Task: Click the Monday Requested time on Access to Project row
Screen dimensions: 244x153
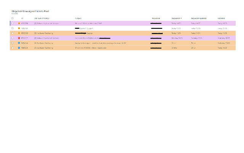Action: tap(177, 38)
